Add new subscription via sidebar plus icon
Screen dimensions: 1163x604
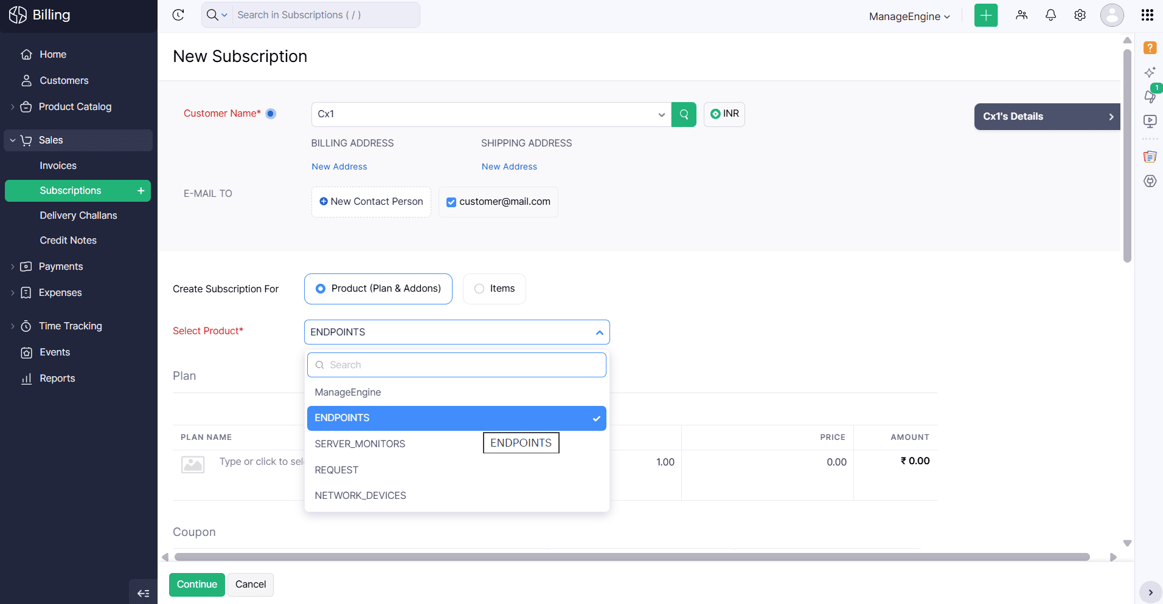141,191
